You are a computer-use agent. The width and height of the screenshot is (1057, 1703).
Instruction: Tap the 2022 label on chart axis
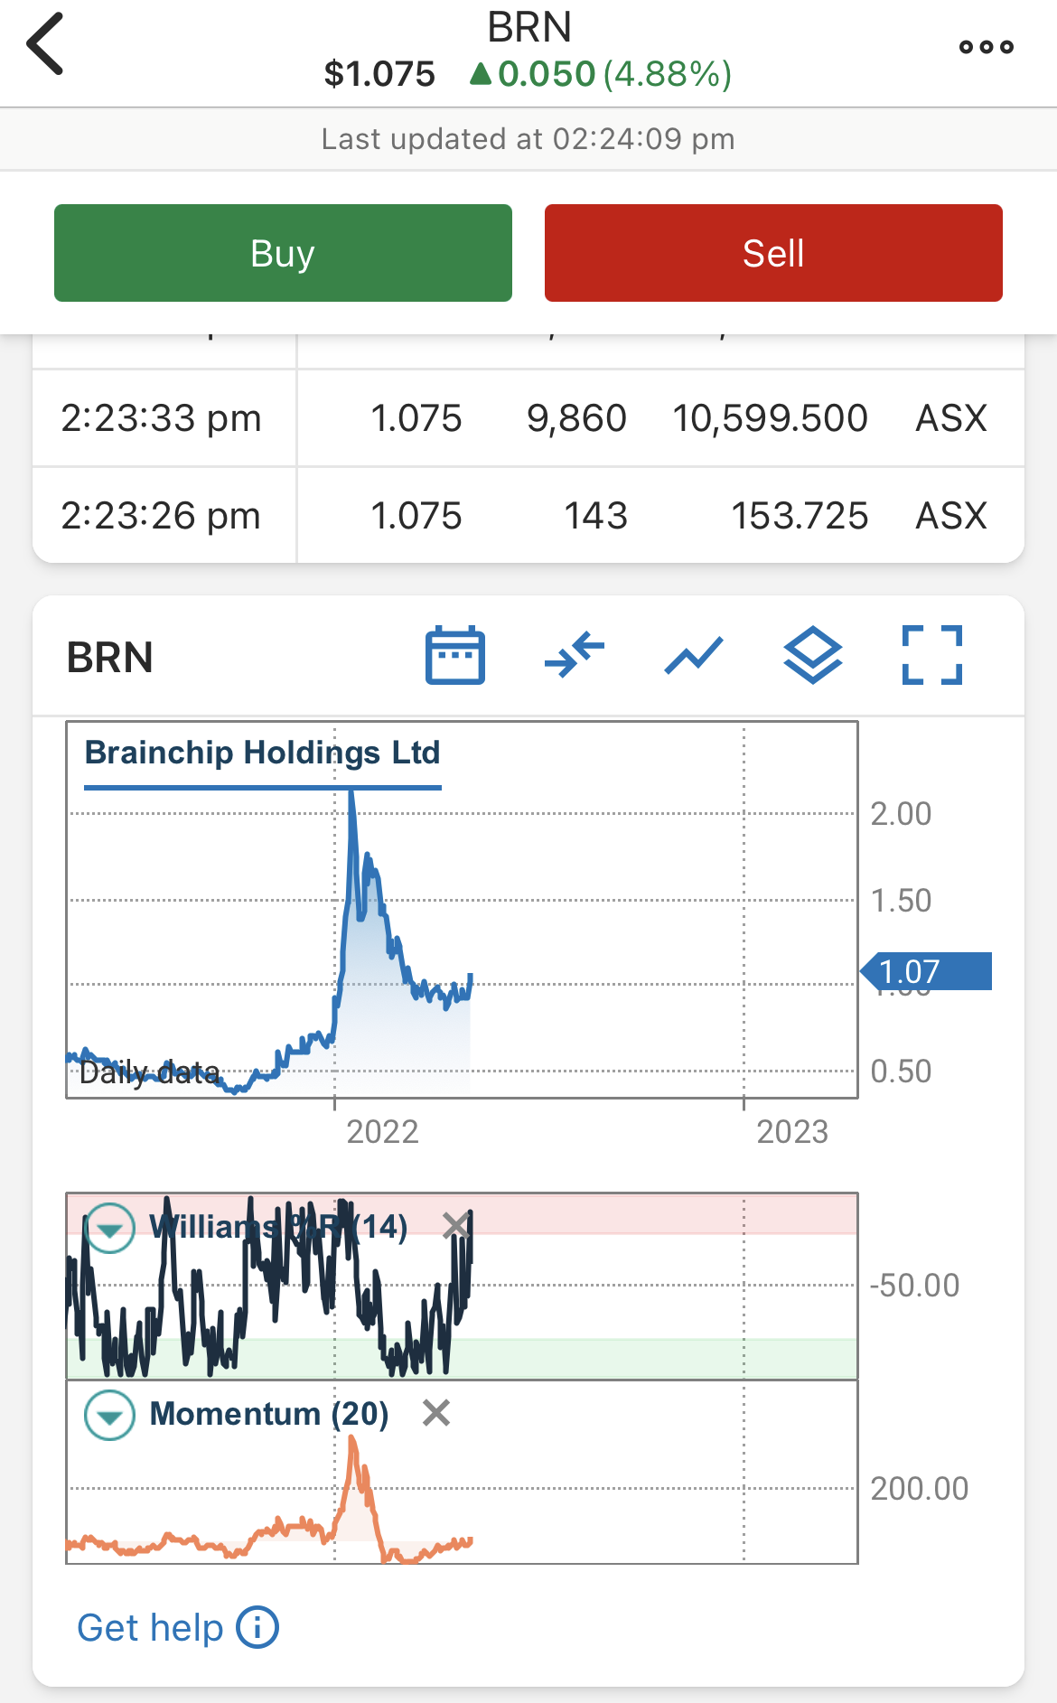coord(383,1131)
